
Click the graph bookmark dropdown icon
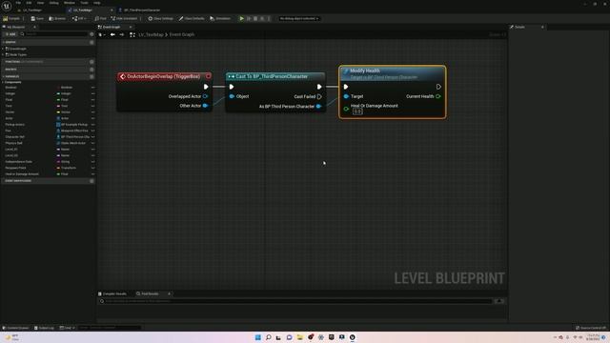(102, 34)
